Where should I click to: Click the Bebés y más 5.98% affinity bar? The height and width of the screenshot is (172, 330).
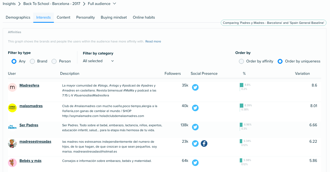click(x=241, y=160)
